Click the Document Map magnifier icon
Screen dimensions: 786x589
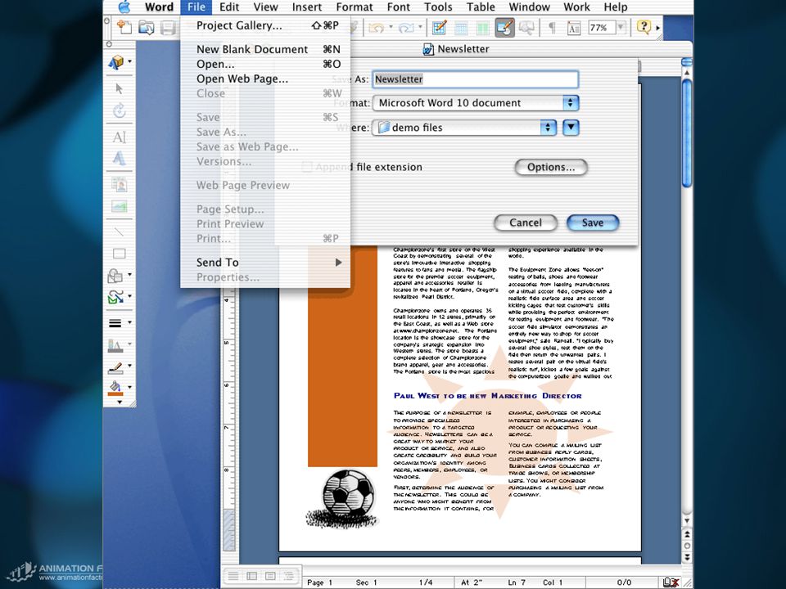526,28
